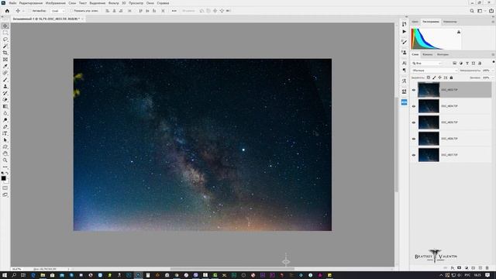The height and width of the screenshot is (279, 496).
Task: Toggle the layer filtering on/off switch
Action: (x=494, y=62)
